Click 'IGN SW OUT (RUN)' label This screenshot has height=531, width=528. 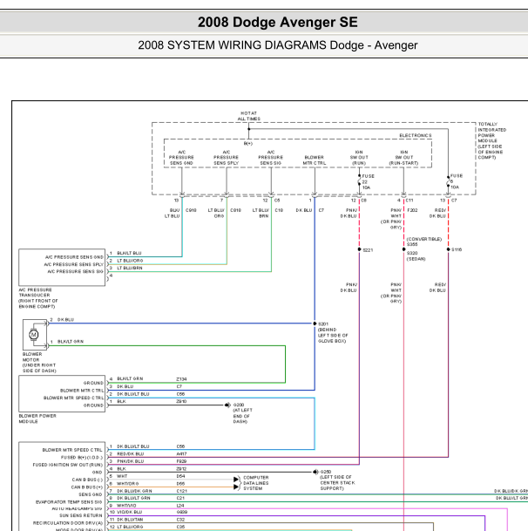(359, 158)
